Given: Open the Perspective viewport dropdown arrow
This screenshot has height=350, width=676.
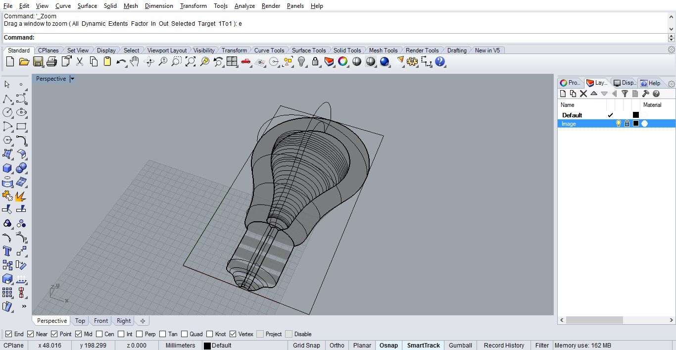Looking at the screenshot, I should click(72, 79).
